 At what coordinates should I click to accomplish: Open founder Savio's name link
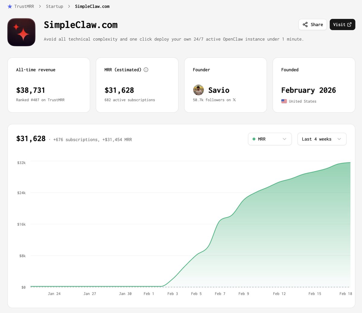[x=219, y=90]
